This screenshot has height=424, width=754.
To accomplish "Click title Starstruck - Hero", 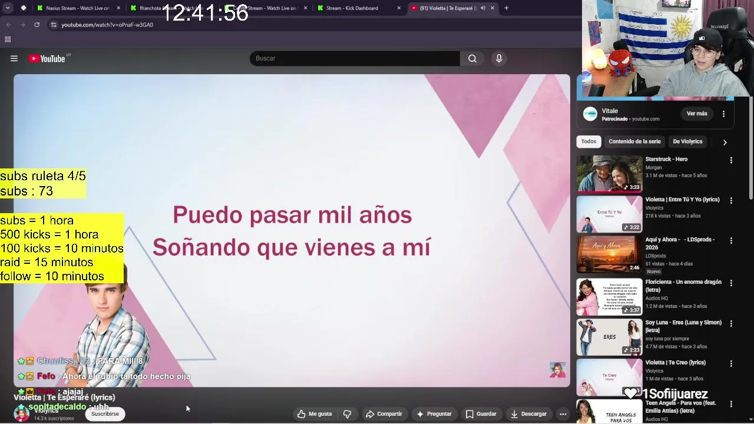I will [x=666, y=159].
